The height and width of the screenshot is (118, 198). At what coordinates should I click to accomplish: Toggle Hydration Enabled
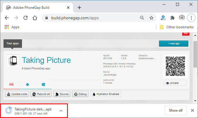(x=105, y=94)
